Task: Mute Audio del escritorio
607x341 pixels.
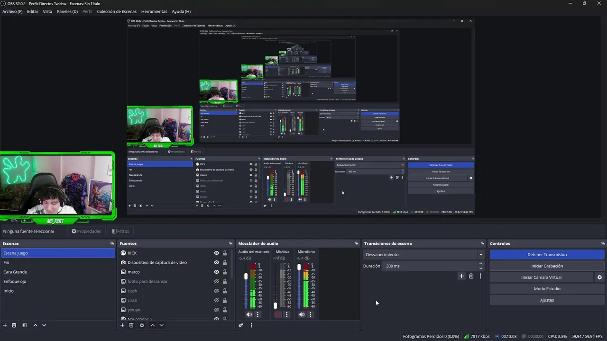Action: [249, 314]
